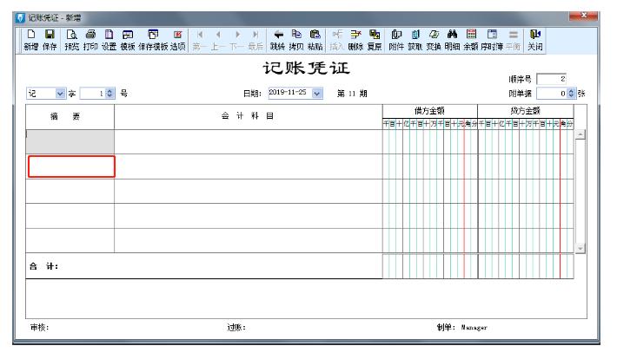Open 明细 (Details) binoculars icon

[x=452, y=40]
